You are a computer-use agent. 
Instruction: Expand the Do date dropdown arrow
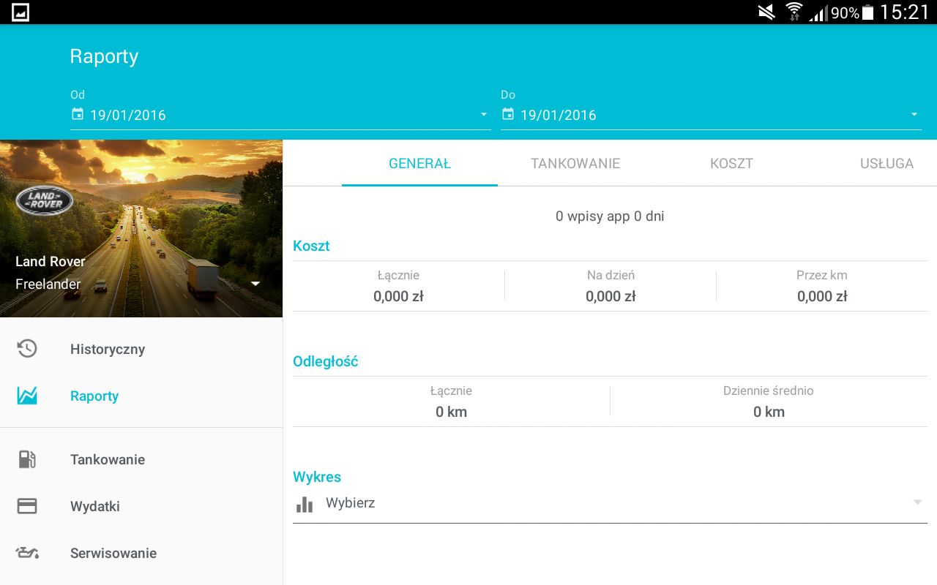click(x=914, y=115)
